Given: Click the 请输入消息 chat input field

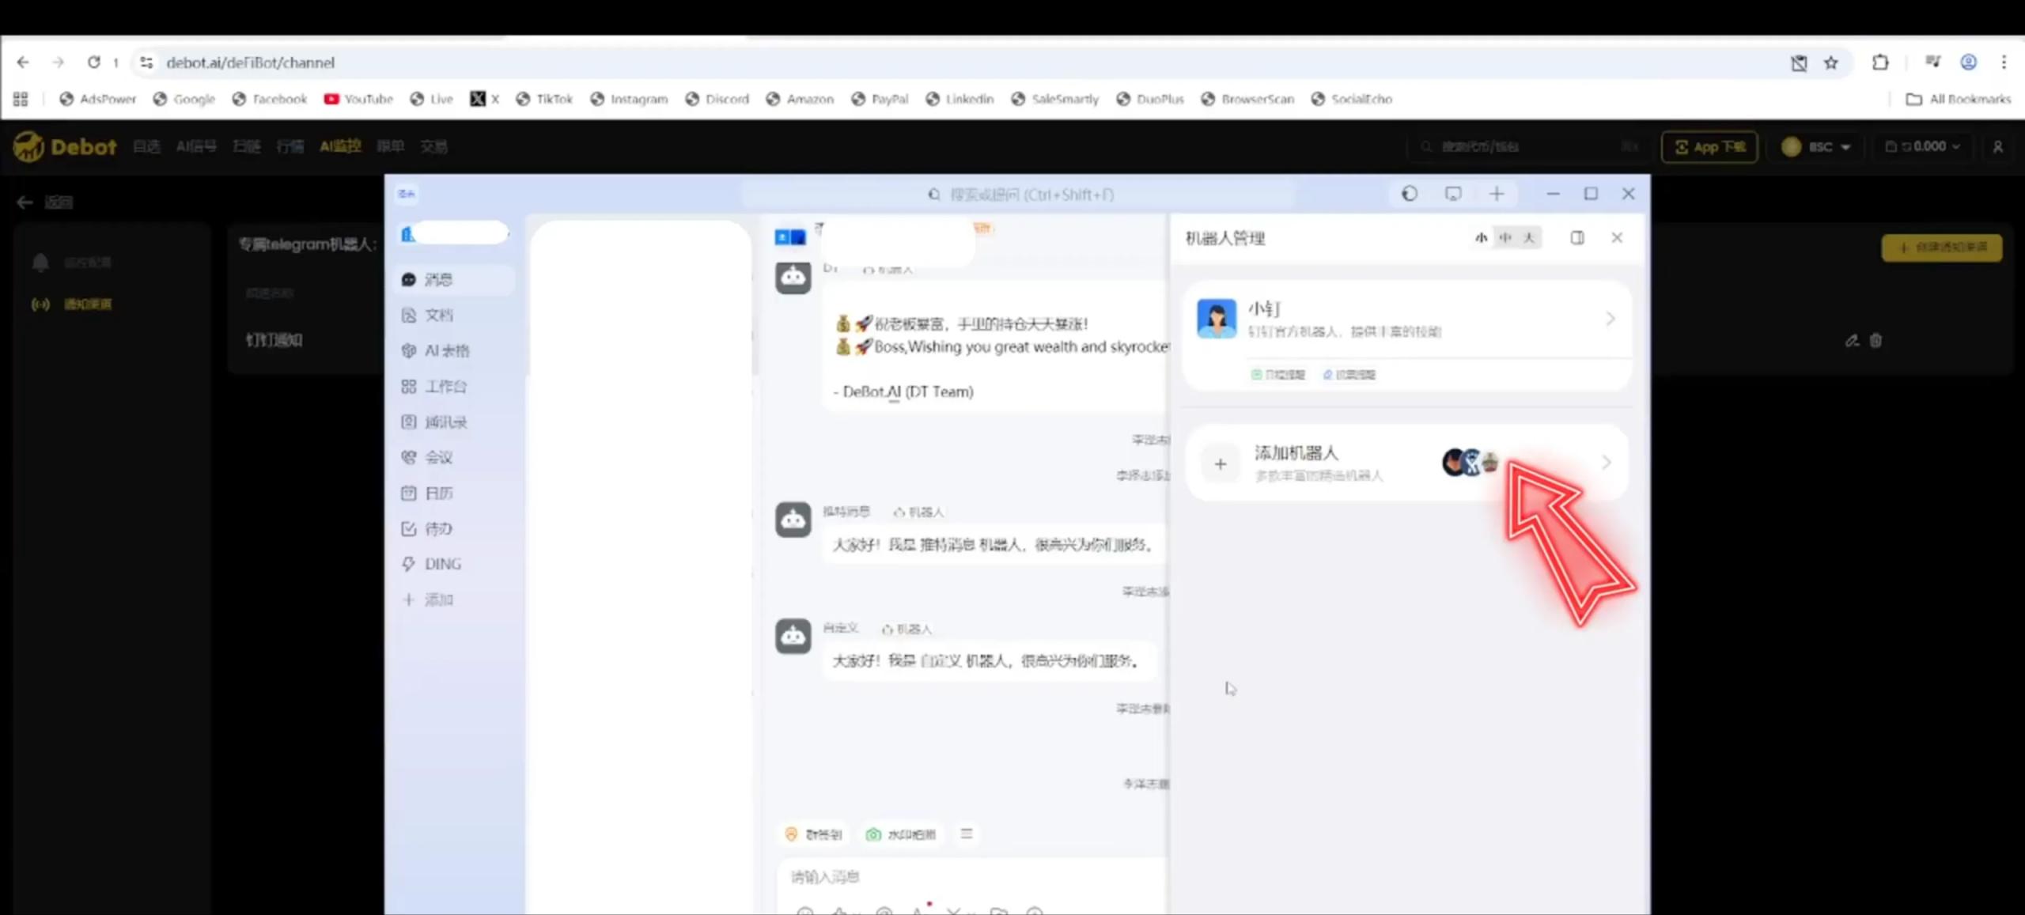Looking at the screenshot, I should point(870,876).
